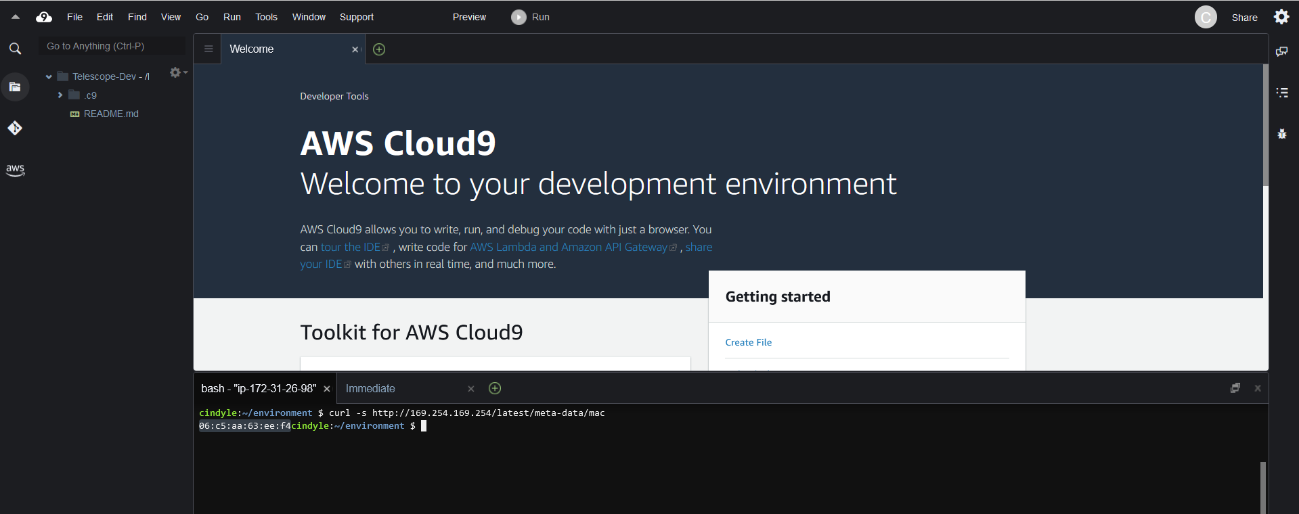Expand the .c9 folder
Viewport: 1299px width, 514px height.
click(60, 95)
